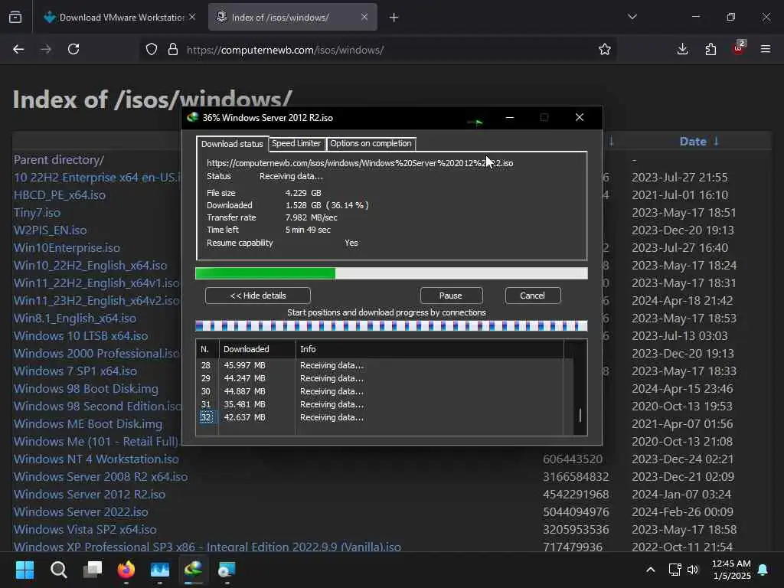Open the disc installer taskbar icon
The height and width of the screenshot is (588, 784).
coord(227,570)
